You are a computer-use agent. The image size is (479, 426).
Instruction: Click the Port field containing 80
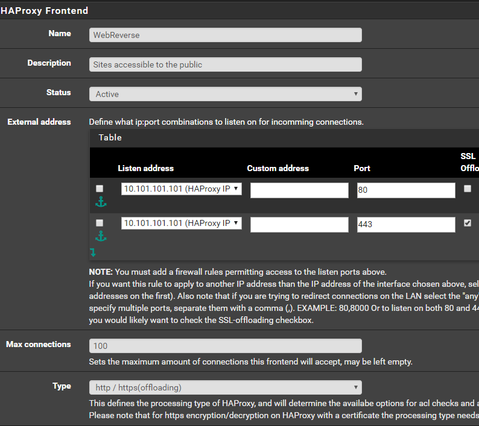coord(406,190)
